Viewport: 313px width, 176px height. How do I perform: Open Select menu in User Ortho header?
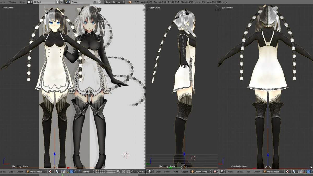(x=167, y=172)
